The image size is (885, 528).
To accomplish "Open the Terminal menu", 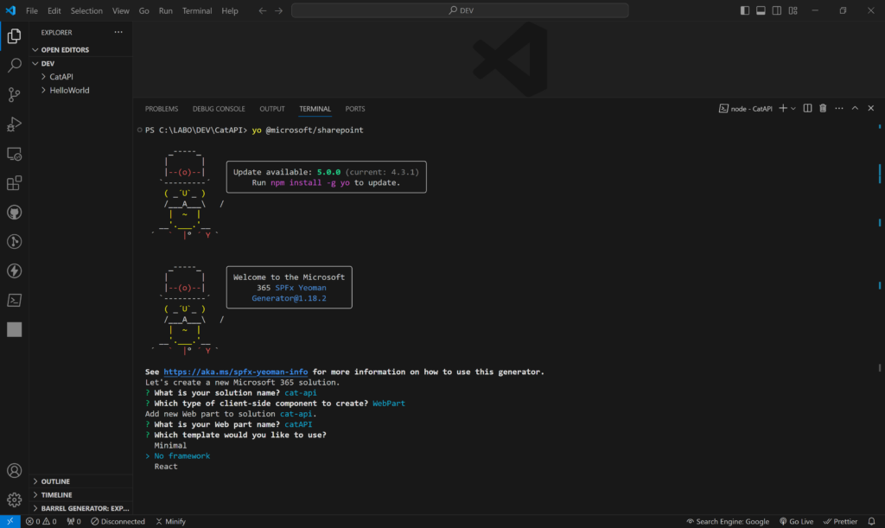I will (197, 10).
